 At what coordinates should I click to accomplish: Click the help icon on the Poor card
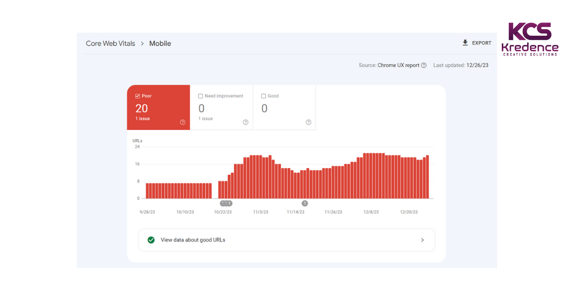183,122
